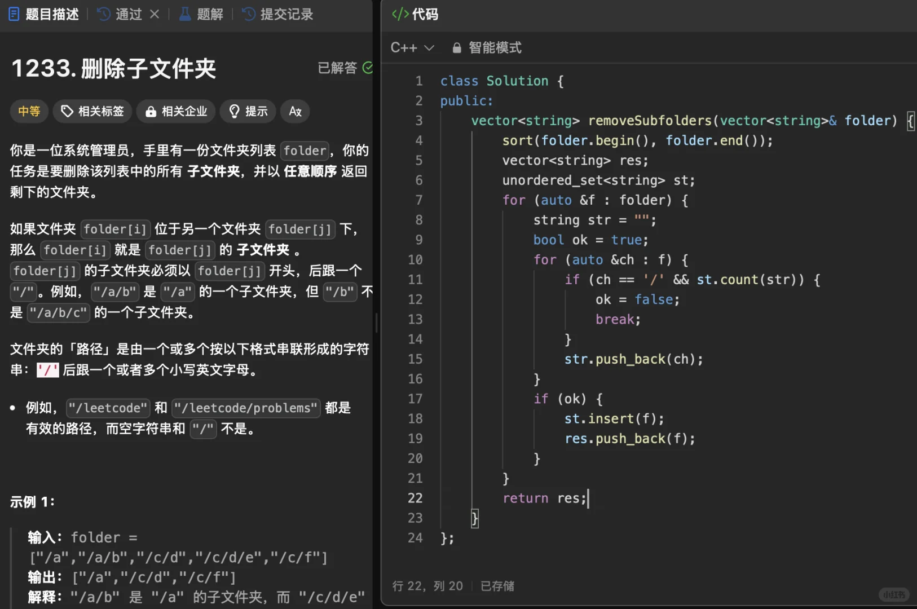Click the "/leetcode/problems" inline code
917x609 pixels.
246,408
